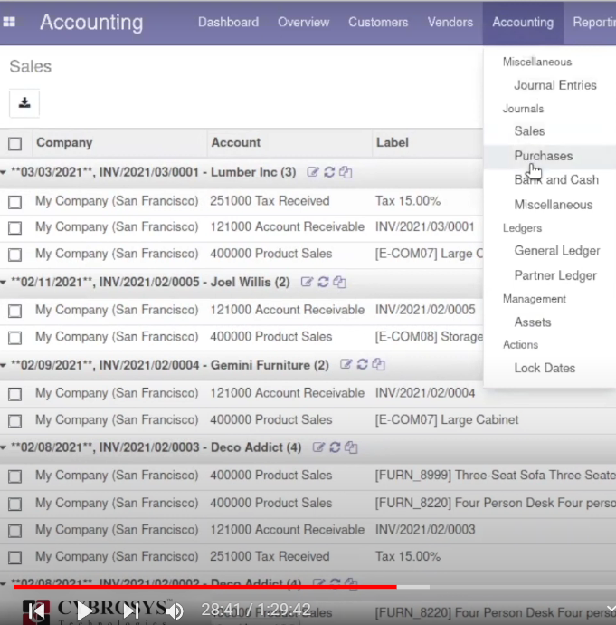Collapse the Lumber Inc INV/2021/03/0001 group
Screen dimensions: 616x625
[4, 172]
